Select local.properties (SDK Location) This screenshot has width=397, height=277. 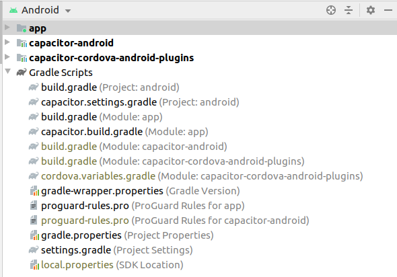112,265
